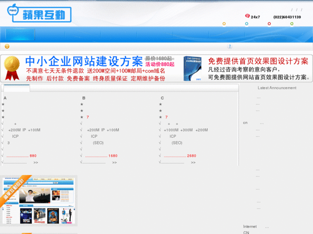Select the red circle marker in header
The image size is (313, 234).
click(x=269, y=24)
